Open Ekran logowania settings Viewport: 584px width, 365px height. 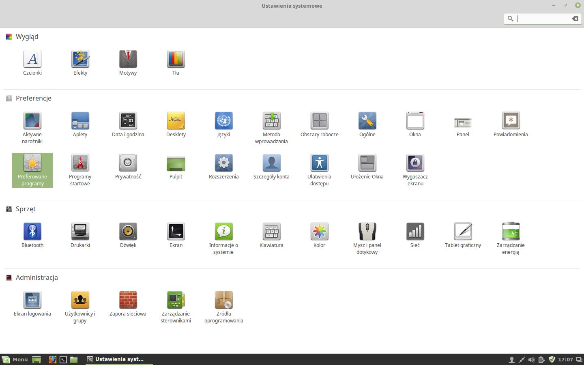tap(32, 304)
